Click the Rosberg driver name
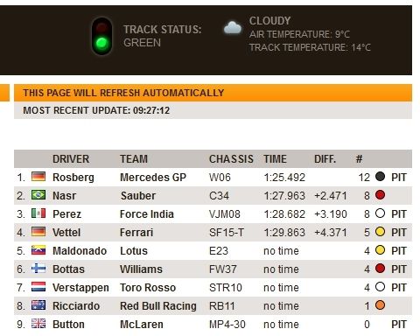Screen dimensions: 420x336 [73, 178]
